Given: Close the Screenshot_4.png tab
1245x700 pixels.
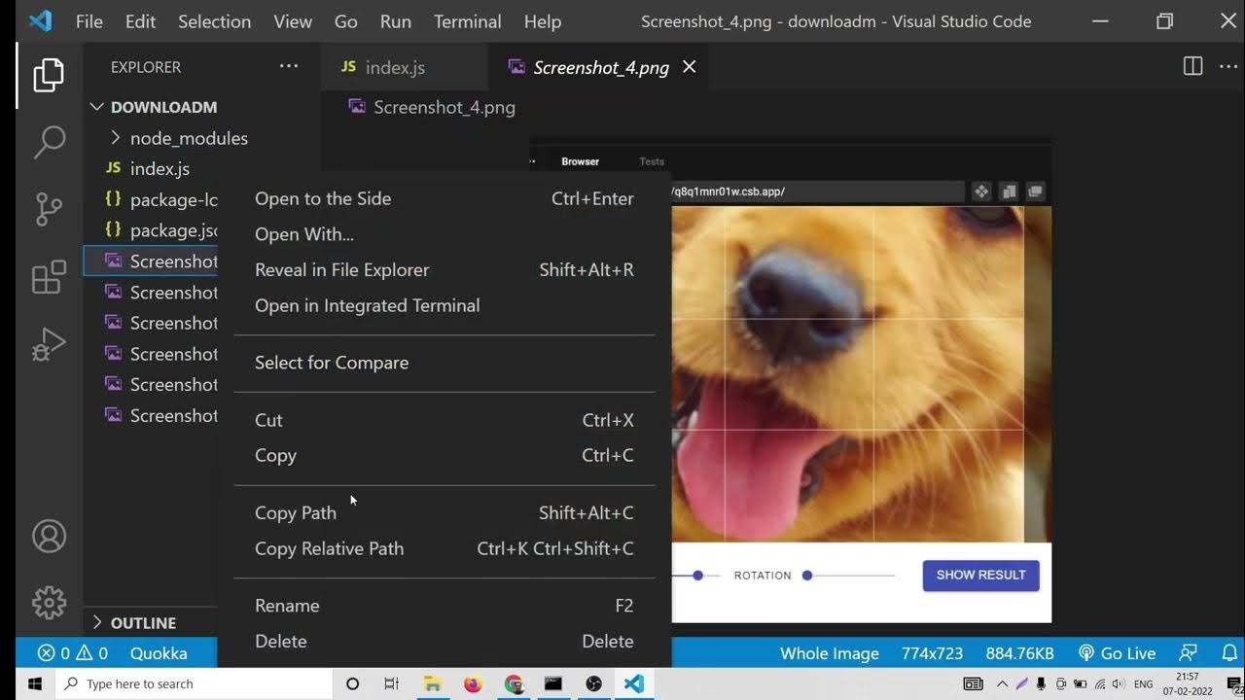Looking at the screenshot, I should [x=689, y=66].
